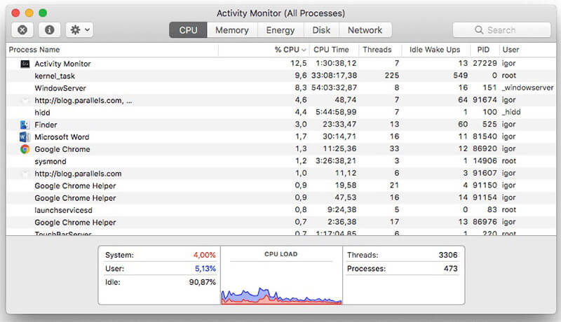
Task: Click the User 5,13% value
Action: click(x=205, y=269)
